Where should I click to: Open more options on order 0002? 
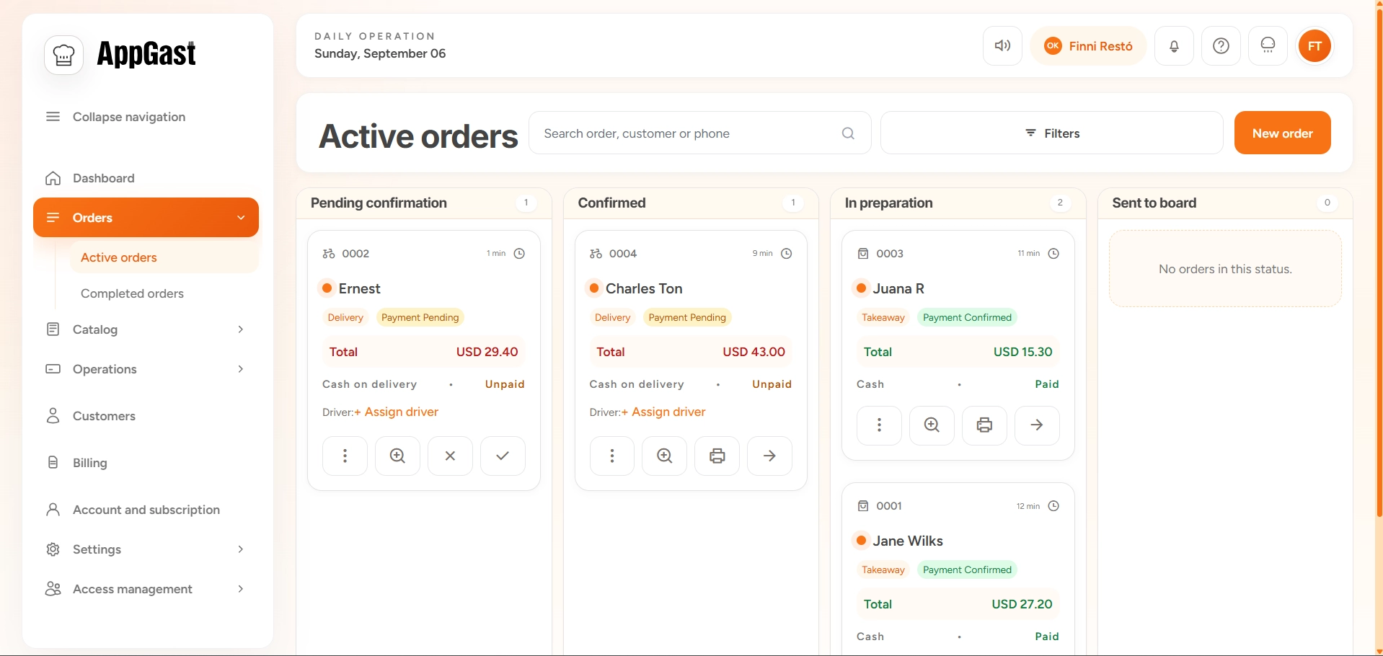[345, 456]
